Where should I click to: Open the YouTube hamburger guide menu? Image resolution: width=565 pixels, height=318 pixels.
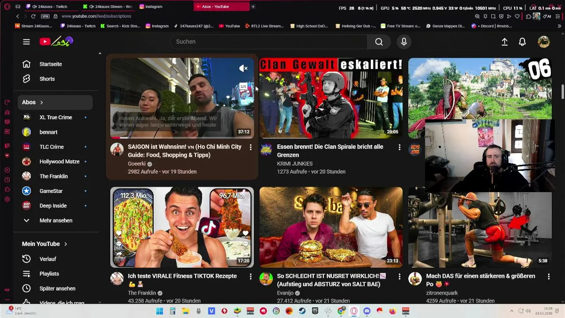click(x=26, y=42)
